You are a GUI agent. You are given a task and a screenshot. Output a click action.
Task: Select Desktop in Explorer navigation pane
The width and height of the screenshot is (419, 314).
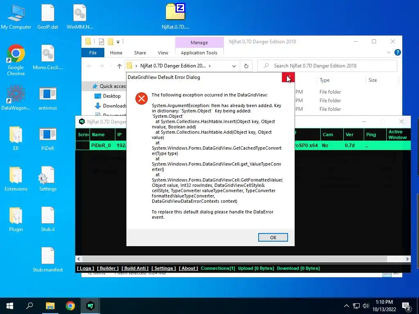click(108, 96)
